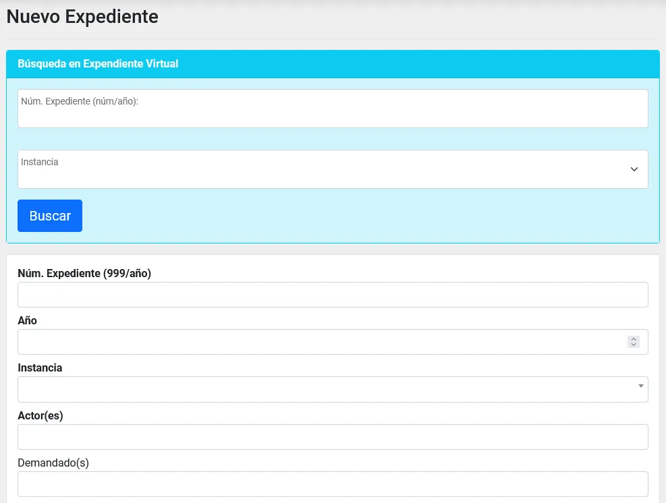666x503 pixels.
Task: Click the chevron arrow of the search Instancia select
Action: click(x=634, y=169)
